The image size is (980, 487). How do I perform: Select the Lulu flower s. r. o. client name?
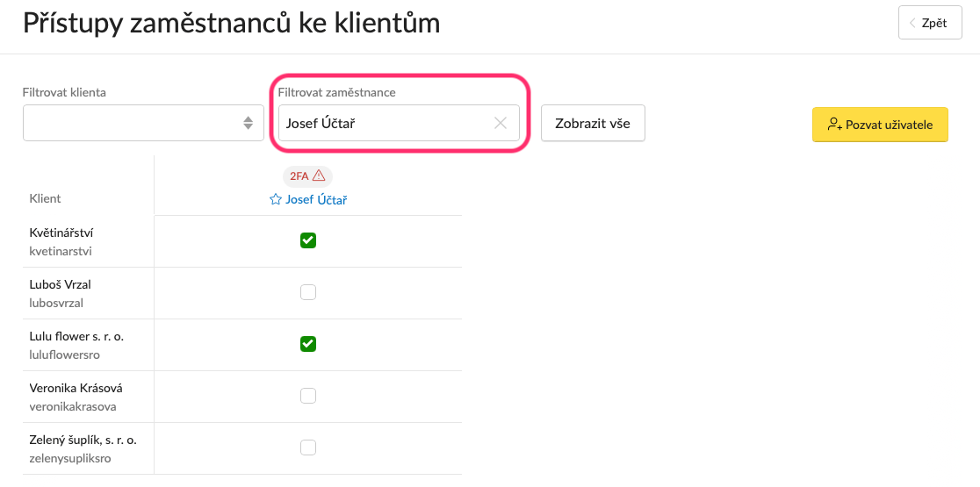(x=77, y=336)
